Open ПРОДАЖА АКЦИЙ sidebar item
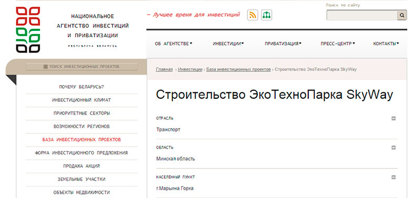 [x=81, y=166]
